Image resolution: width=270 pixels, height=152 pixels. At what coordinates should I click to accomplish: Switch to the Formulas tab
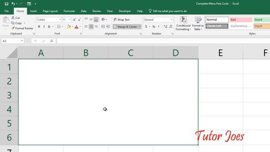click(x=69, y=11)
